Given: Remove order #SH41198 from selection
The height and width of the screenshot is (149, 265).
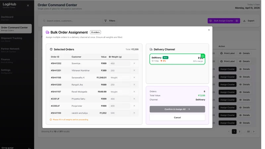Looking at the screenshot, I should [x=134, y=77].
